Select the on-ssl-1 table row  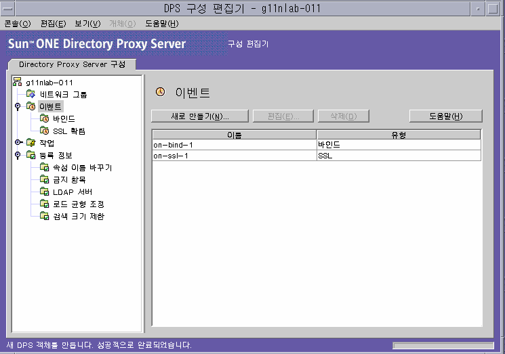317,156
